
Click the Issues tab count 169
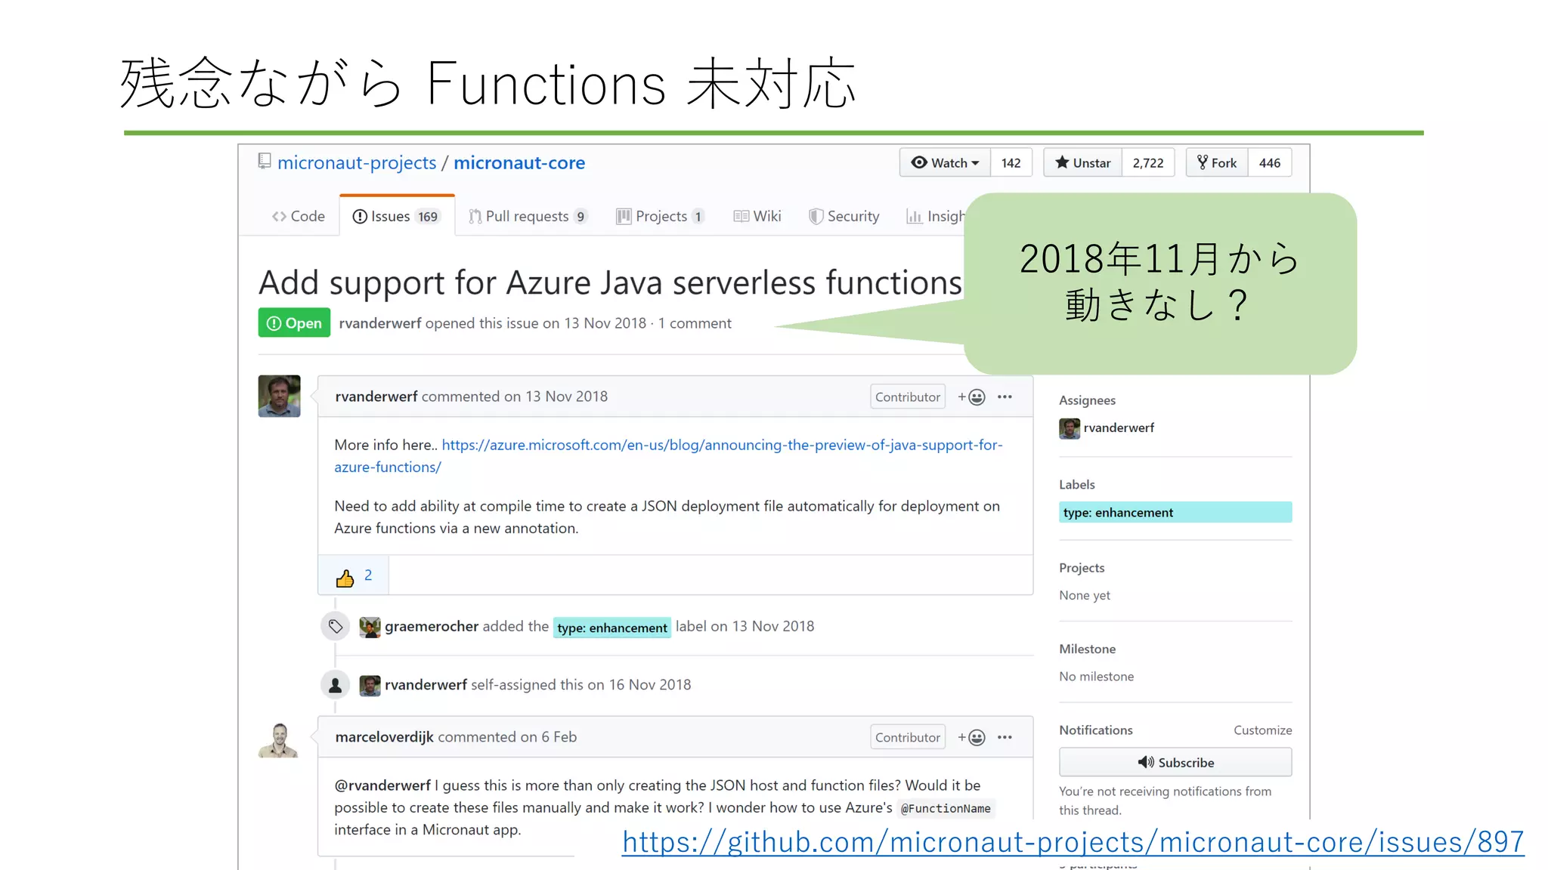pos(428,217)
